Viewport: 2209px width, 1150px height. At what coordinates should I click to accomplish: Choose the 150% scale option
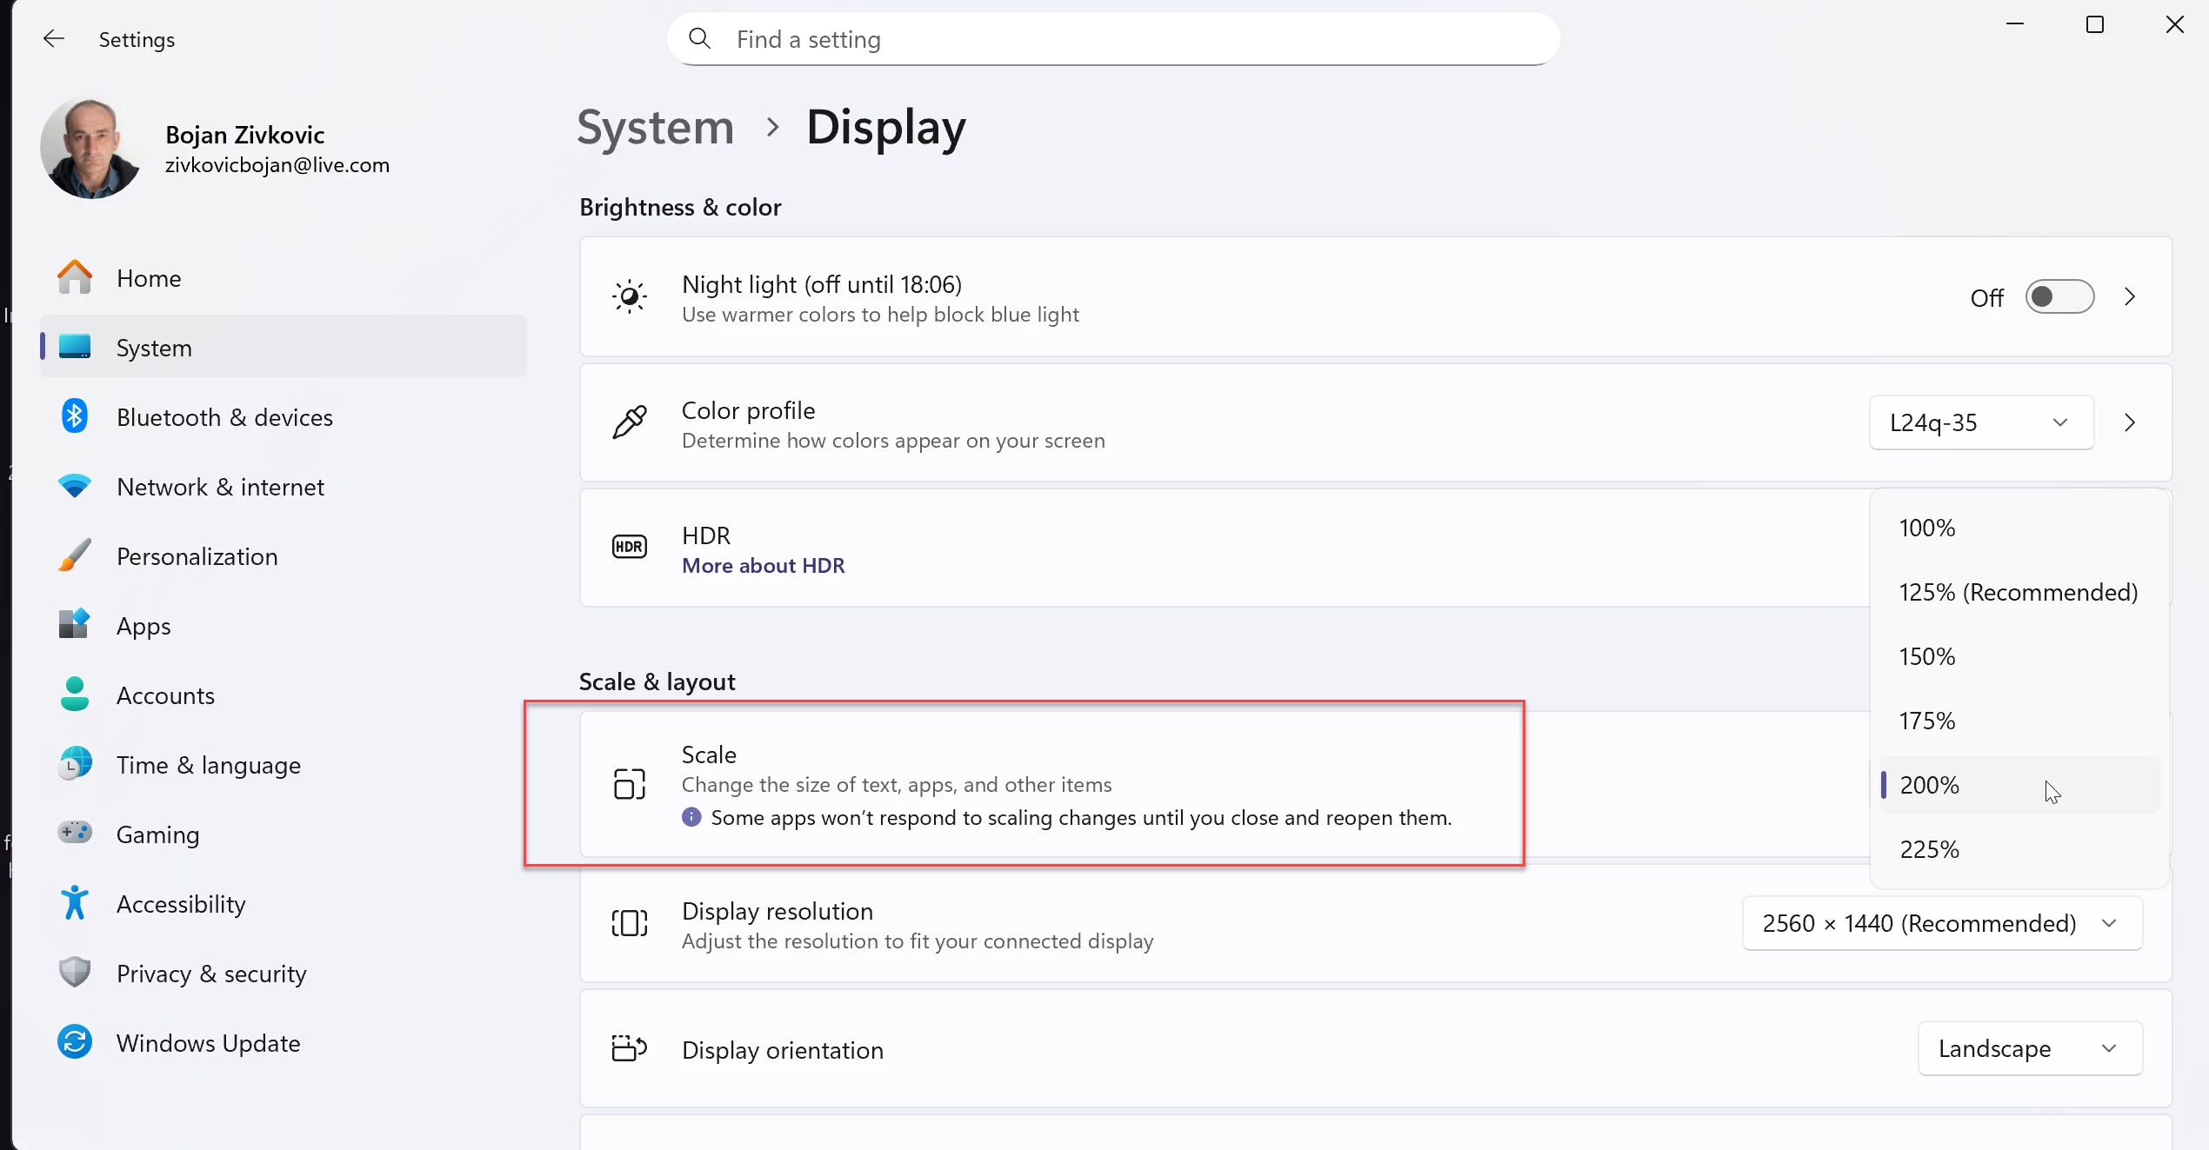point(1927,657)
